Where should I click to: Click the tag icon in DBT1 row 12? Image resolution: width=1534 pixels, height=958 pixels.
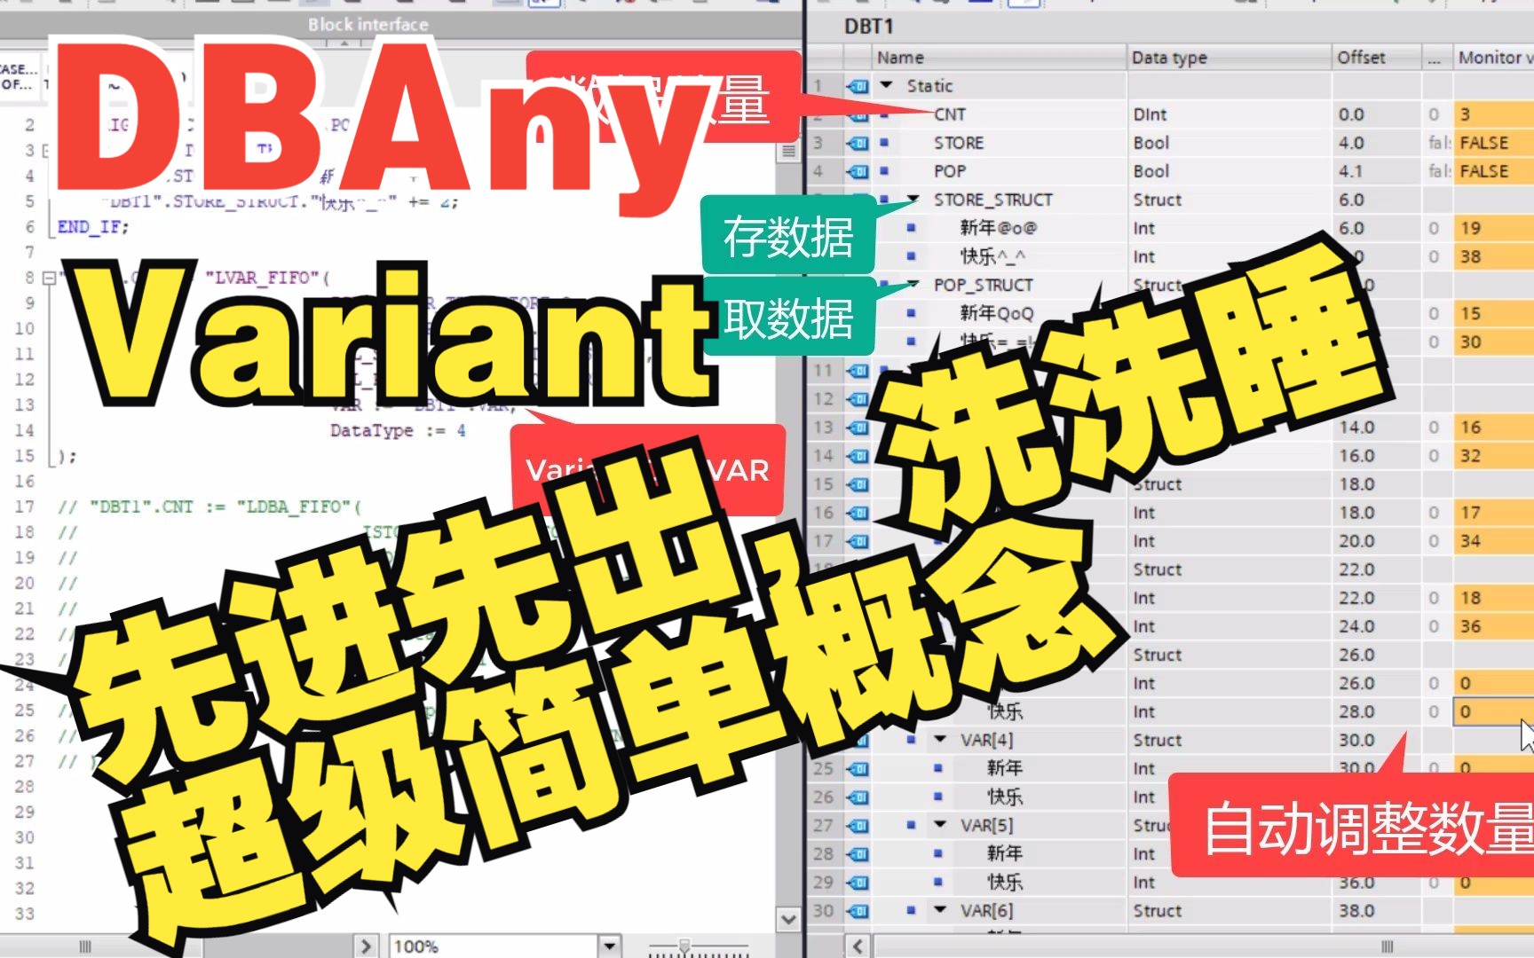pyautogui.click(x=858, y=399)
